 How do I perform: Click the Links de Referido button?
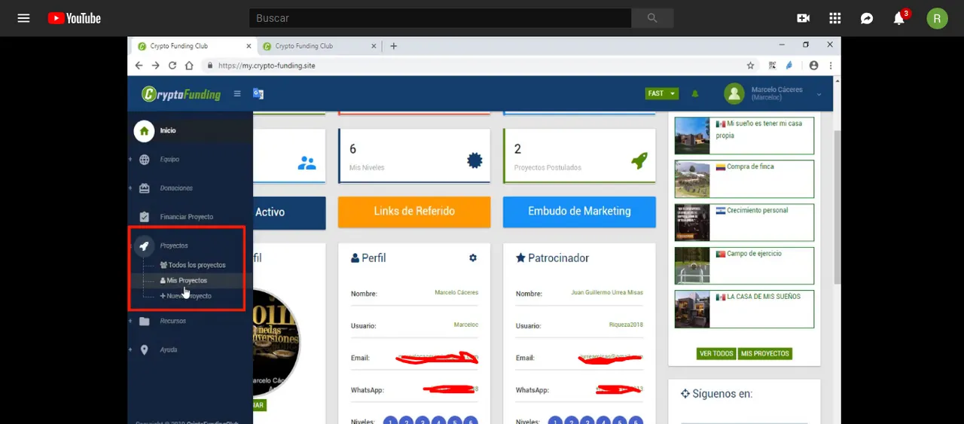(414, 212)
